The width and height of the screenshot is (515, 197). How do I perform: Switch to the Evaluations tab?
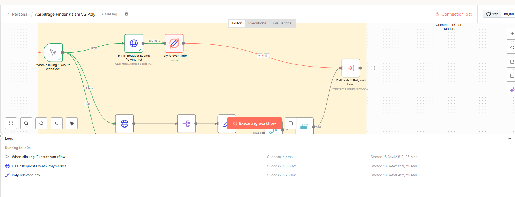pyautogui.click(x=282, y=23)
